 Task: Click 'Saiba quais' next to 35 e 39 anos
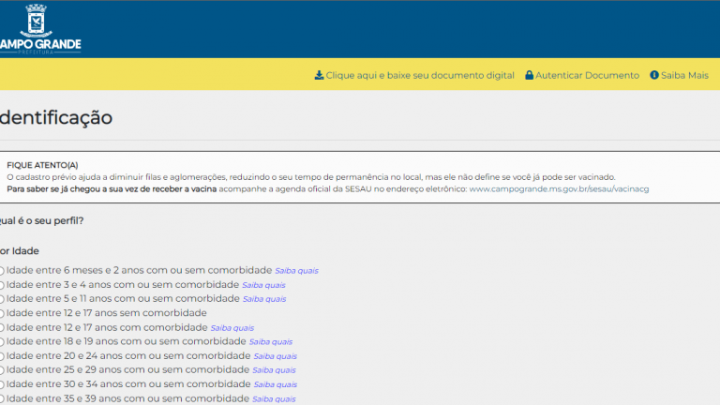point(275,398)
